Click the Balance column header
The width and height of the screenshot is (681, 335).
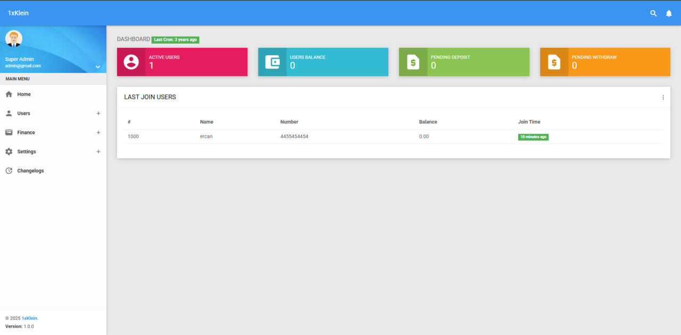click(x=428, y=122)
